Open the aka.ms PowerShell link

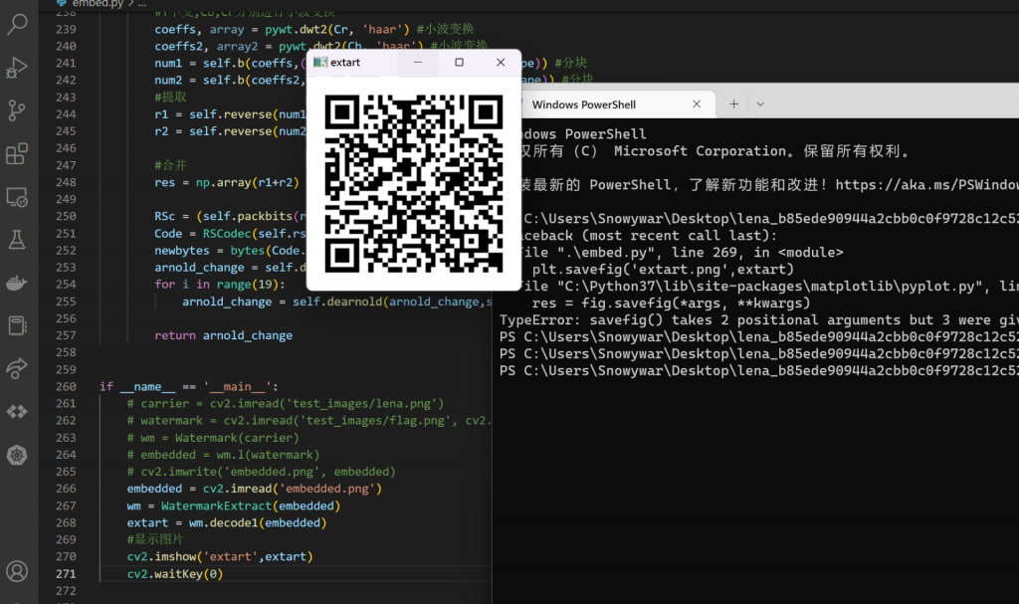(925, 185)
